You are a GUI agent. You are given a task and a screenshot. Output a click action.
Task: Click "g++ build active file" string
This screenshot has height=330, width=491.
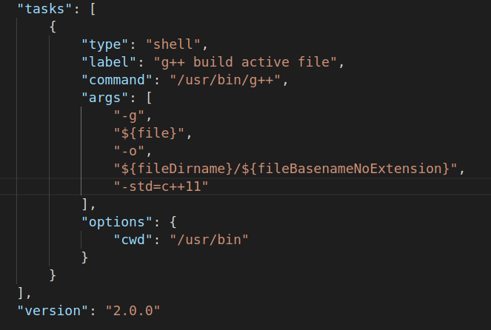pyautogui.click(x=245, y=62)
